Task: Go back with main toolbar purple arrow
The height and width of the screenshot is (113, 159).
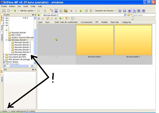Action: (71, 11)
